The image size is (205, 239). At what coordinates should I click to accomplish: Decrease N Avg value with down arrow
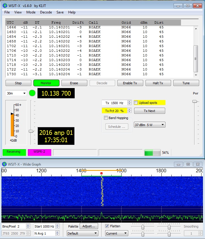pyautogui.click(x=57, y=234)
